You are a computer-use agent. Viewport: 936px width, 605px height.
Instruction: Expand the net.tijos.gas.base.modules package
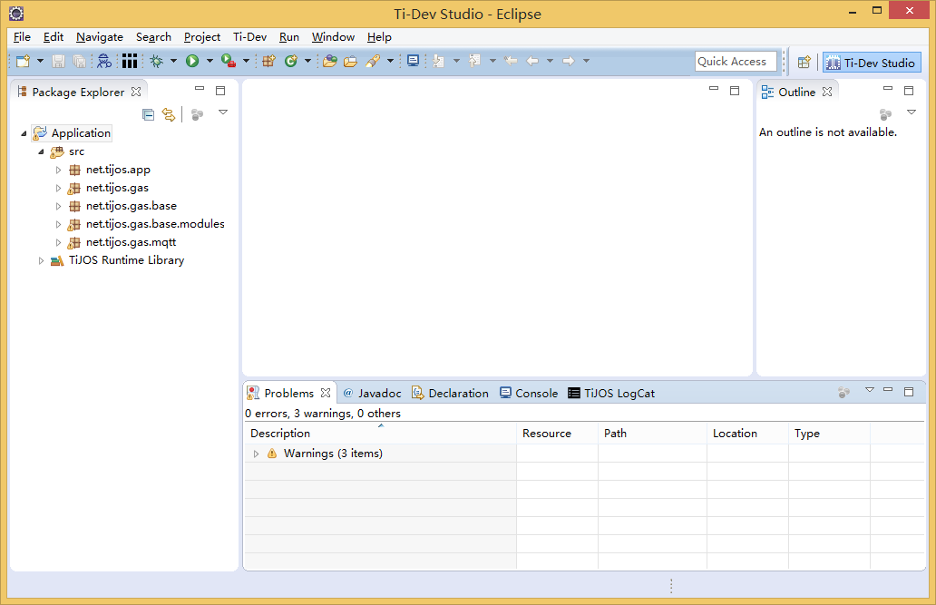(x=58, y=225)
